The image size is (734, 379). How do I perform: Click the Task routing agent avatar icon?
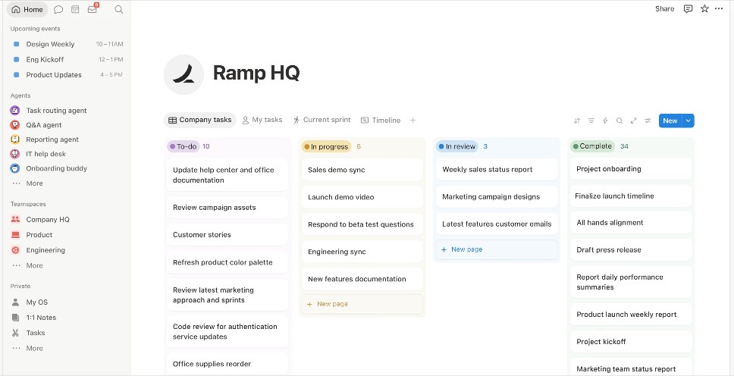tap(15, 111)
